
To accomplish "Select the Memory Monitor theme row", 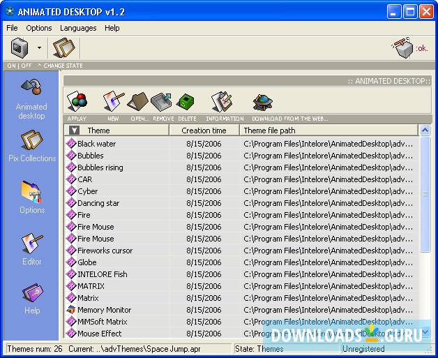I will point(104,310).
